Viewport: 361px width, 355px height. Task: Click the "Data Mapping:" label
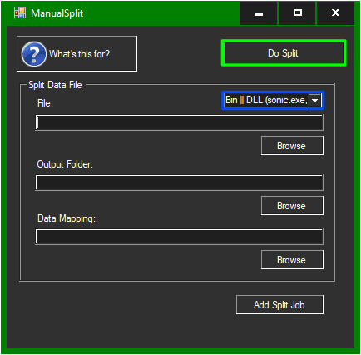coord(67,218)
